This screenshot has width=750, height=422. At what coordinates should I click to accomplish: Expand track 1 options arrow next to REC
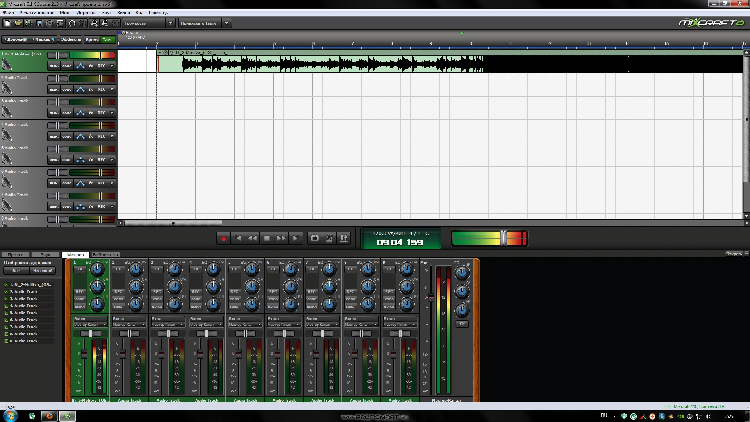pyautogui.click(x=112, y=66)
